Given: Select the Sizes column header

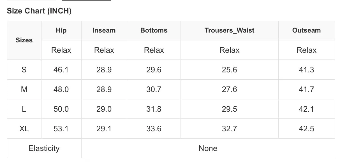Looking at the screenshot, I should pos(24,40).
